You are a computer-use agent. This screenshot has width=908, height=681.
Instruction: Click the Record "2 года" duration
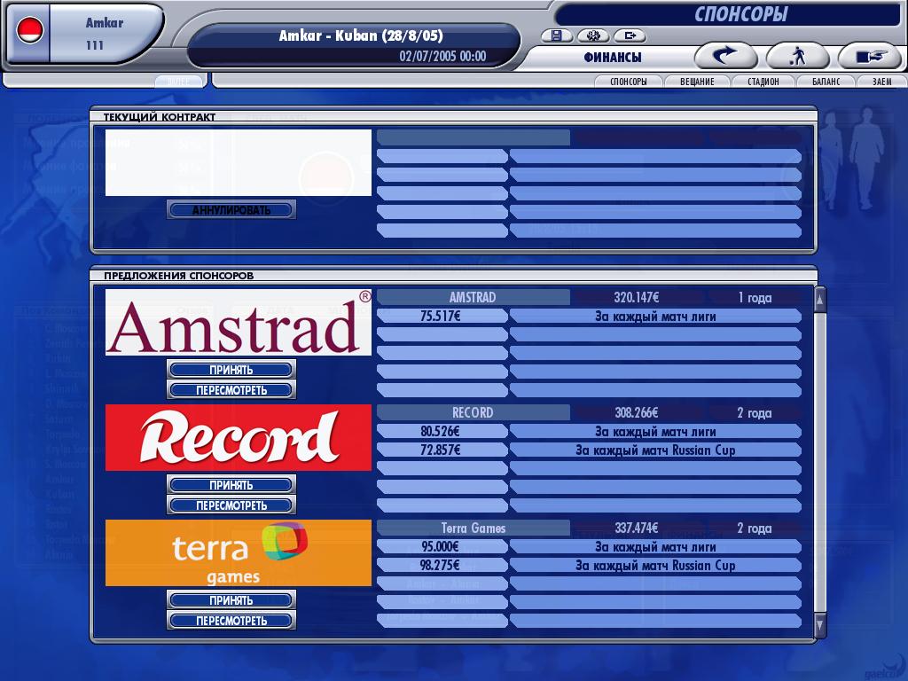(755, 413)
